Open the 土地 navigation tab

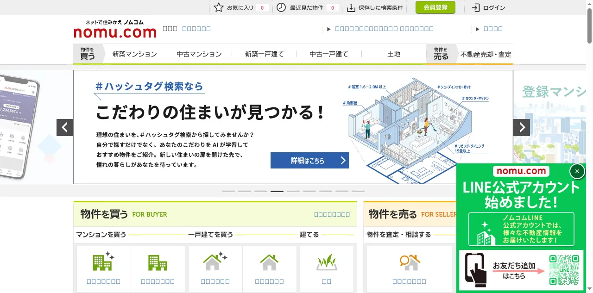coord(394,54)
